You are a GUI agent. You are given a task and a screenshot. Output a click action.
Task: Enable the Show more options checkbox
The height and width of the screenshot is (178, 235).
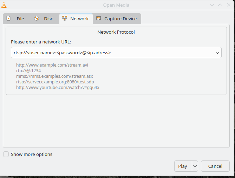(x=6, y=154)
